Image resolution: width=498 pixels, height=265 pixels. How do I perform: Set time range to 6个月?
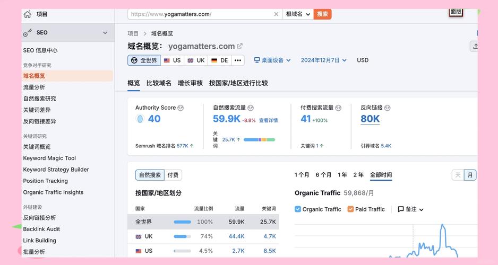point(323,175)
